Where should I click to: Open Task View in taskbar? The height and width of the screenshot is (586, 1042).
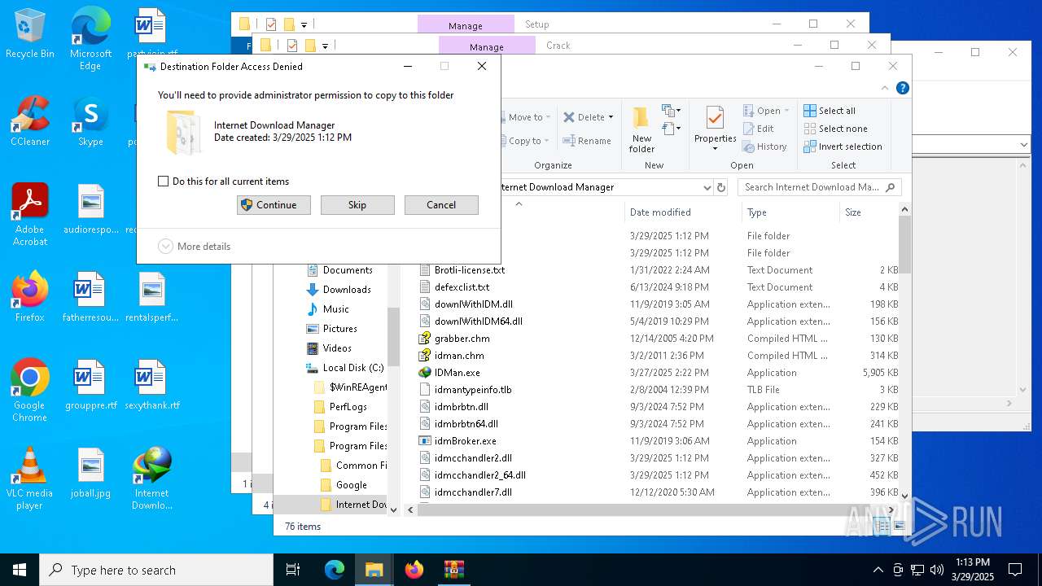point(293,570)
